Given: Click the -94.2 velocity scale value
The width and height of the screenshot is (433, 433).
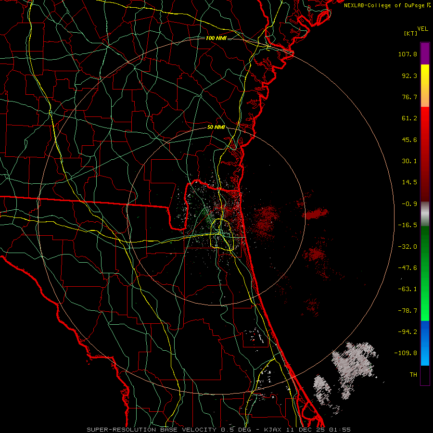Looking at the screenshot, I should [408, 332].
